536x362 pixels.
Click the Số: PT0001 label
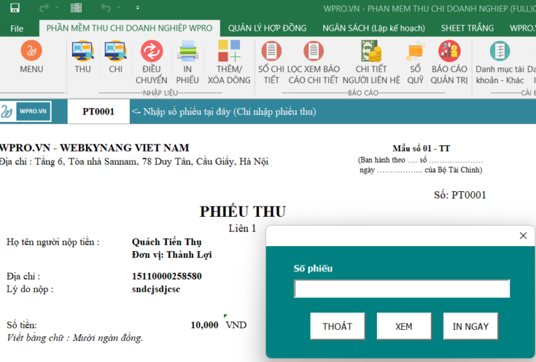coord(460,195)
